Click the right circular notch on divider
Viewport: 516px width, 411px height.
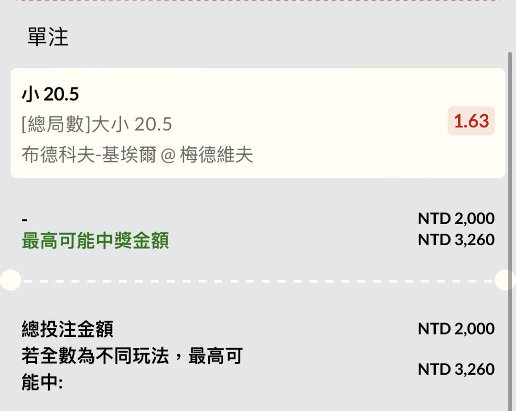506,280
